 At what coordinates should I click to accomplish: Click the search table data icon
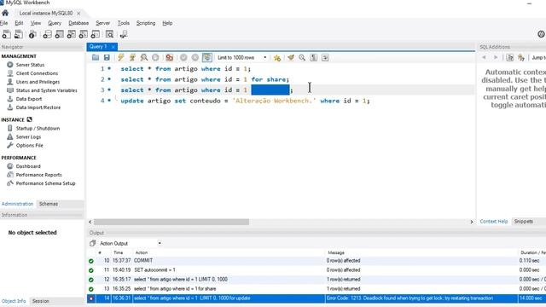click(109, 34)
